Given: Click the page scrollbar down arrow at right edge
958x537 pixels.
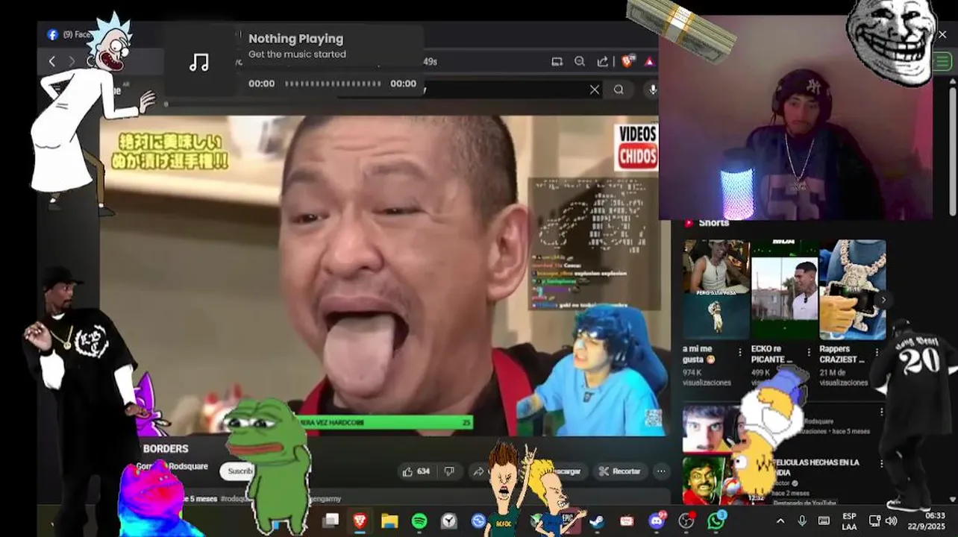Looking at the screenshot, I should pos(953,499).
